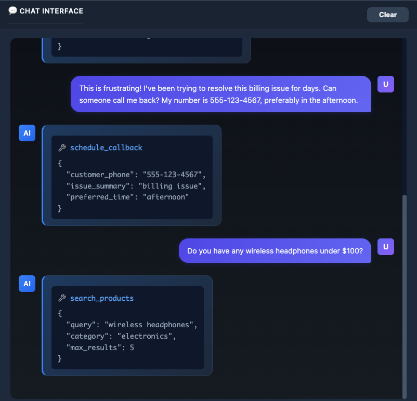Click the wrench icon beside schedule_callback
This screenshot has width=417, height=401.
62,148
